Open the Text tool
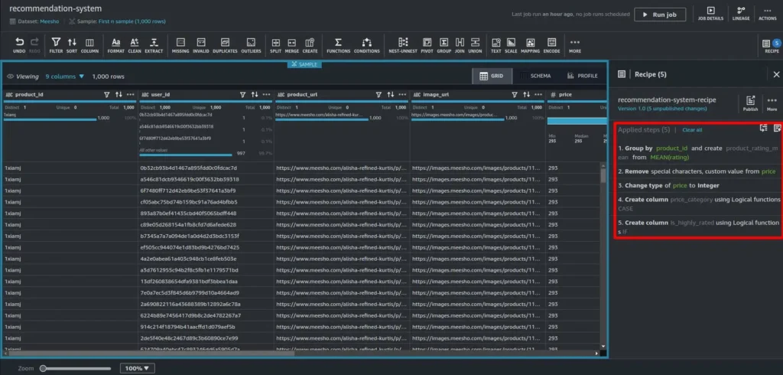 [495, 45]
